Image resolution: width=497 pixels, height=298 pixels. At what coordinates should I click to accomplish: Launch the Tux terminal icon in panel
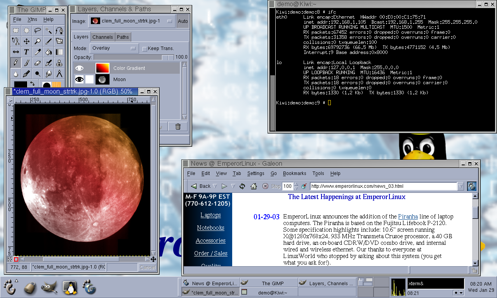coord(69,288)
